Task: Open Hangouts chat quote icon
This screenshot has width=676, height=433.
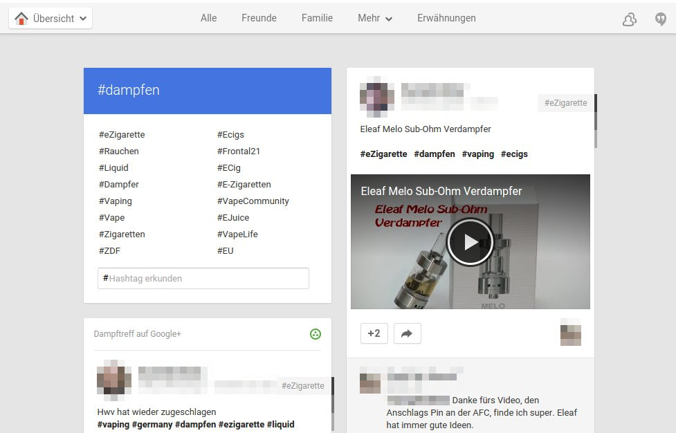Action: pos(661,19)
